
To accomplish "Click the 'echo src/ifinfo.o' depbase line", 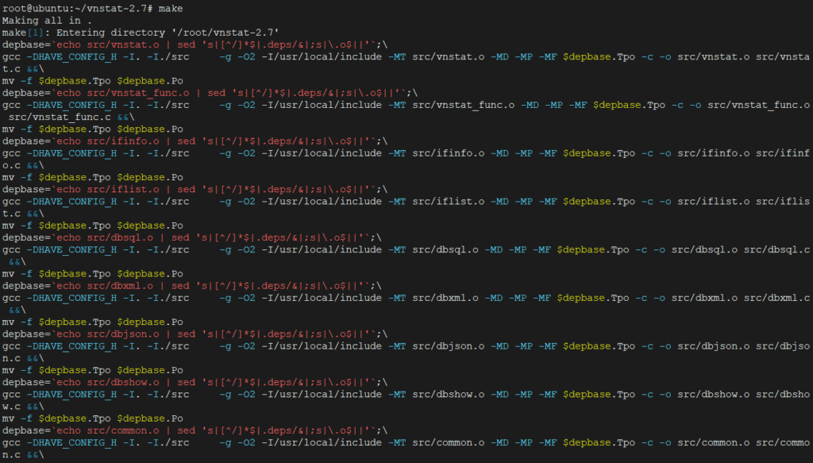I will tap(195, 141).
